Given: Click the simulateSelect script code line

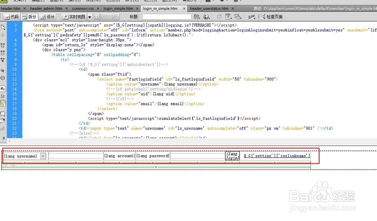Looking at the screenshot, I should click(174, 118).
